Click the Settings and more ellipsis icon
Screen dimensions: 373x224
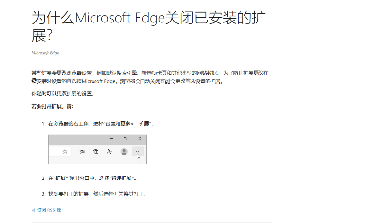click(138, 151)
